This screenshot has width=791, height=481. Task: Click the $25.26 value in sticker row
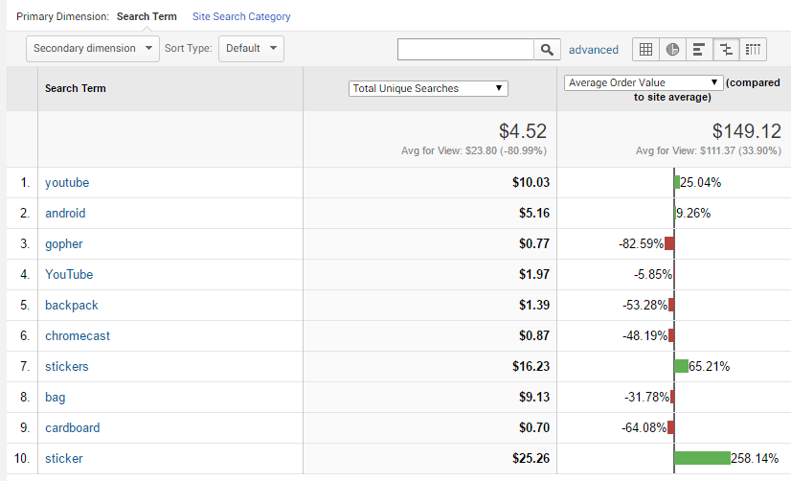pos(531,458)
